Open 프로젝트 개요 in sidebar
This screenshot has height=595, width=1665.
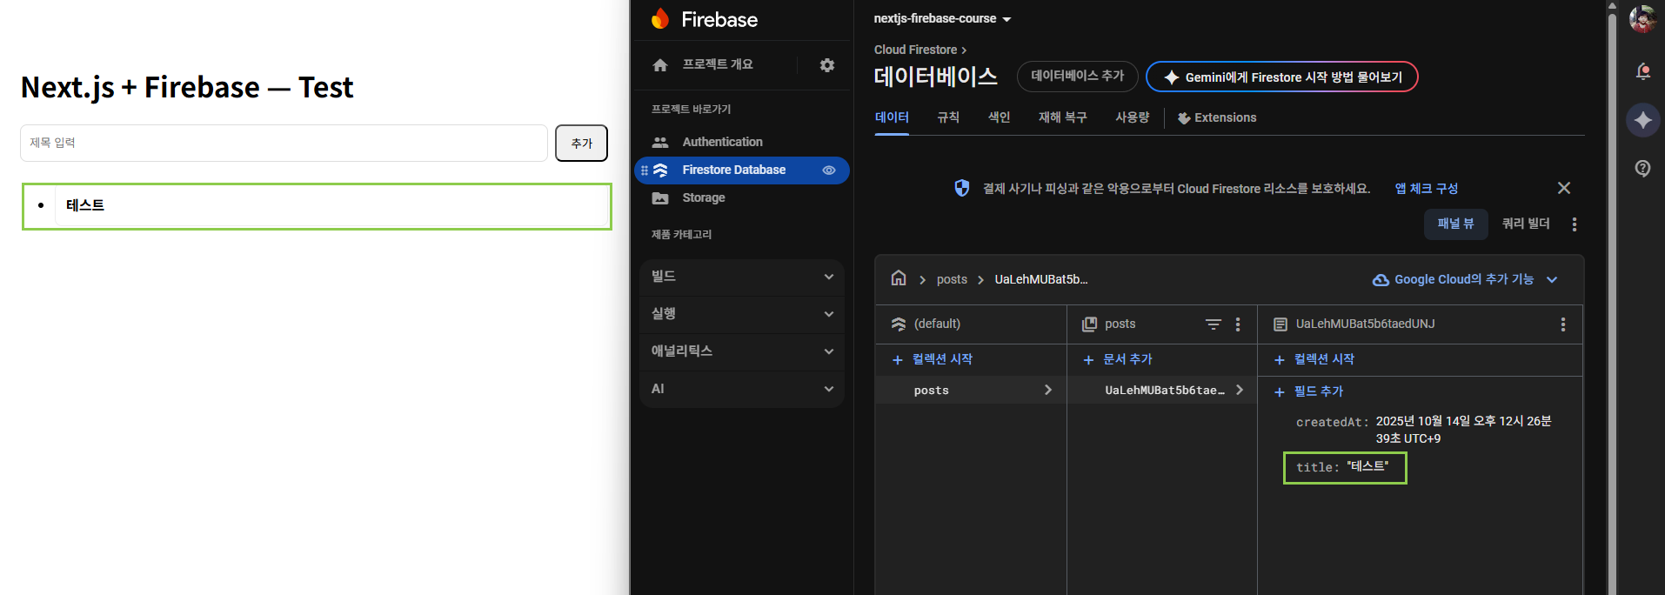coord(718,64)
